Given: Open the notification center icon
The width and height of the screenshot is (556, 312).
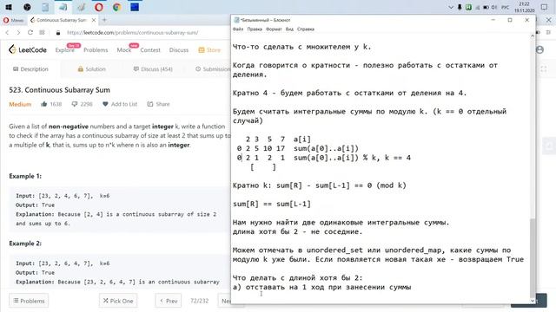Looking at the screenshot, I should (x=545, y=7).
